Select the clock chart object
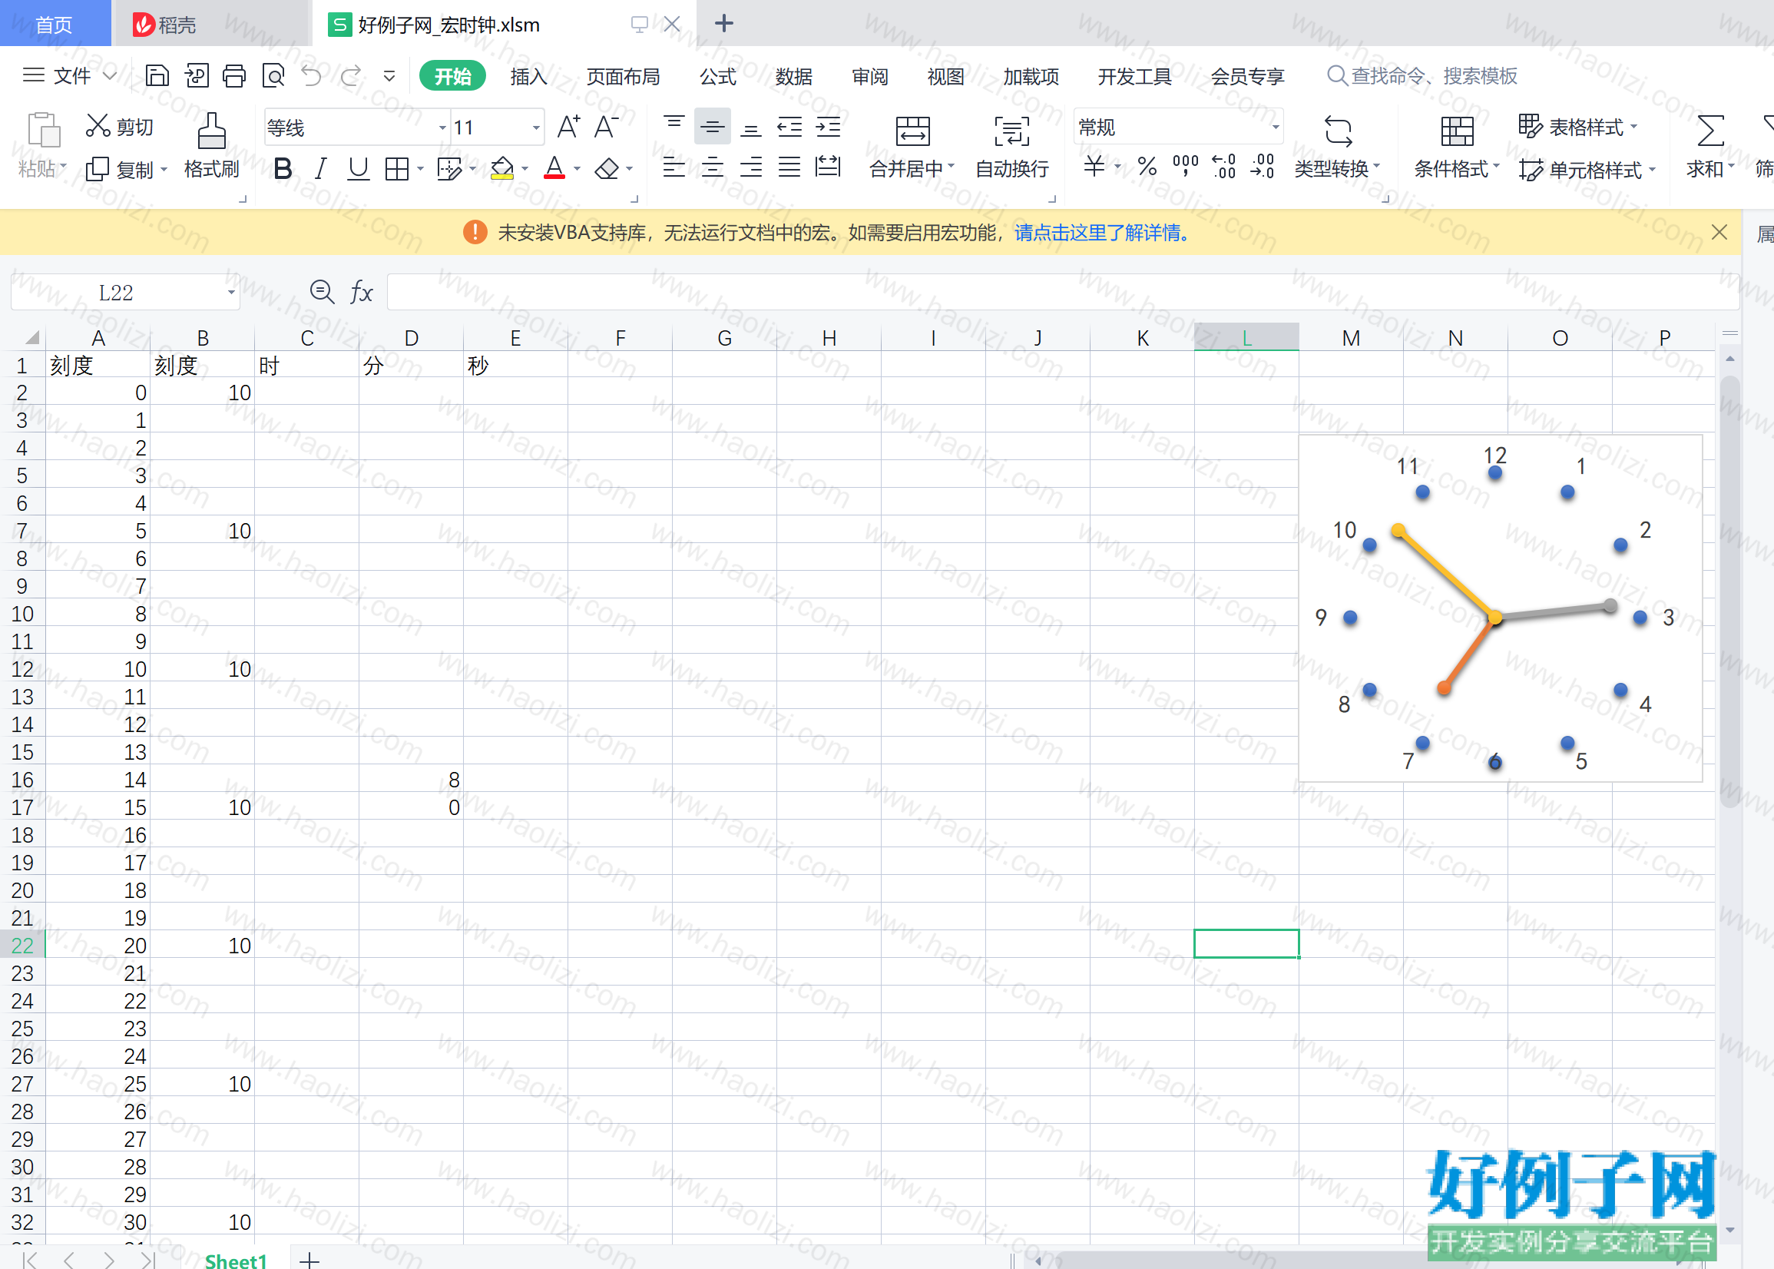The height and width of the screenshot is (1269, 1774). pos(1500,608)
